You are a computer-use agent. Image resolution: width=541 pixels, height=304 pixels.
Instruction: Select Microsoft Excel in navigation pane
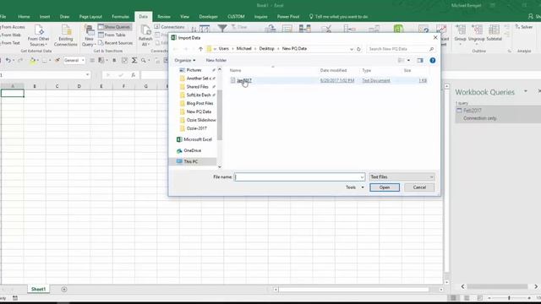197,139
